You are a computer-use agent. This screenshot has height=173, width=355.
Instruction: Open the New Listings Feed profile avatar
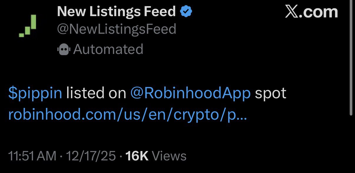(28, 26)
